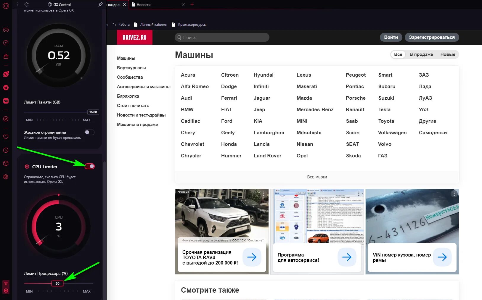The height and width of the screenshot is (300, 482).
Task: Open GX Control panel three-dot menu
Action: point(17,4)
